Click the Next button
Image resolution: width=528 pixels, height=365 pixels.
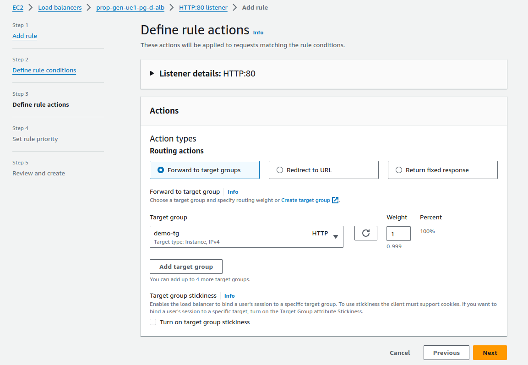point(490,353)
